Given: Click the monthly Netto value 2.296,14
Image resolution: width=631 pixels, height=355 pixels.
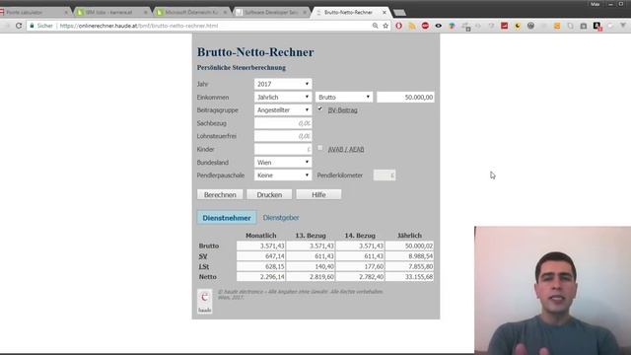Looking at the screenshot, I should click(260, 277).
